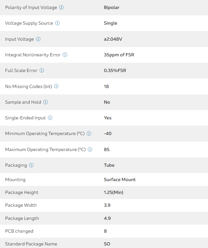Select the Bipolar polarity value
The width and height of the screenshot is (208, 248).
112,7
